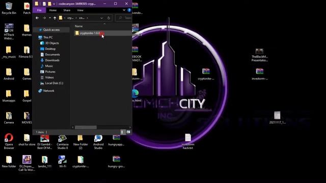The width and height of the screenshot is (326, 183).
Task: Open the _my_music desktop folder
Action: 9,52
